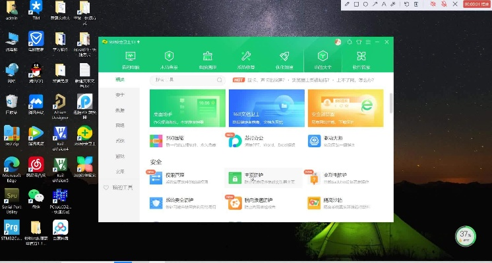
Task: Select the 安全 sidebar category
Action: pyautogui.click(x=119, y=95)
